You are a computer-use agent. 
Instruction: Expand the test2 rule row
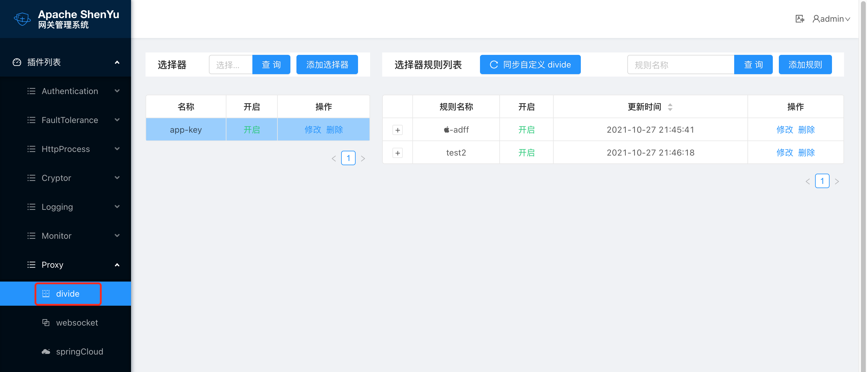tap(398, 153)
